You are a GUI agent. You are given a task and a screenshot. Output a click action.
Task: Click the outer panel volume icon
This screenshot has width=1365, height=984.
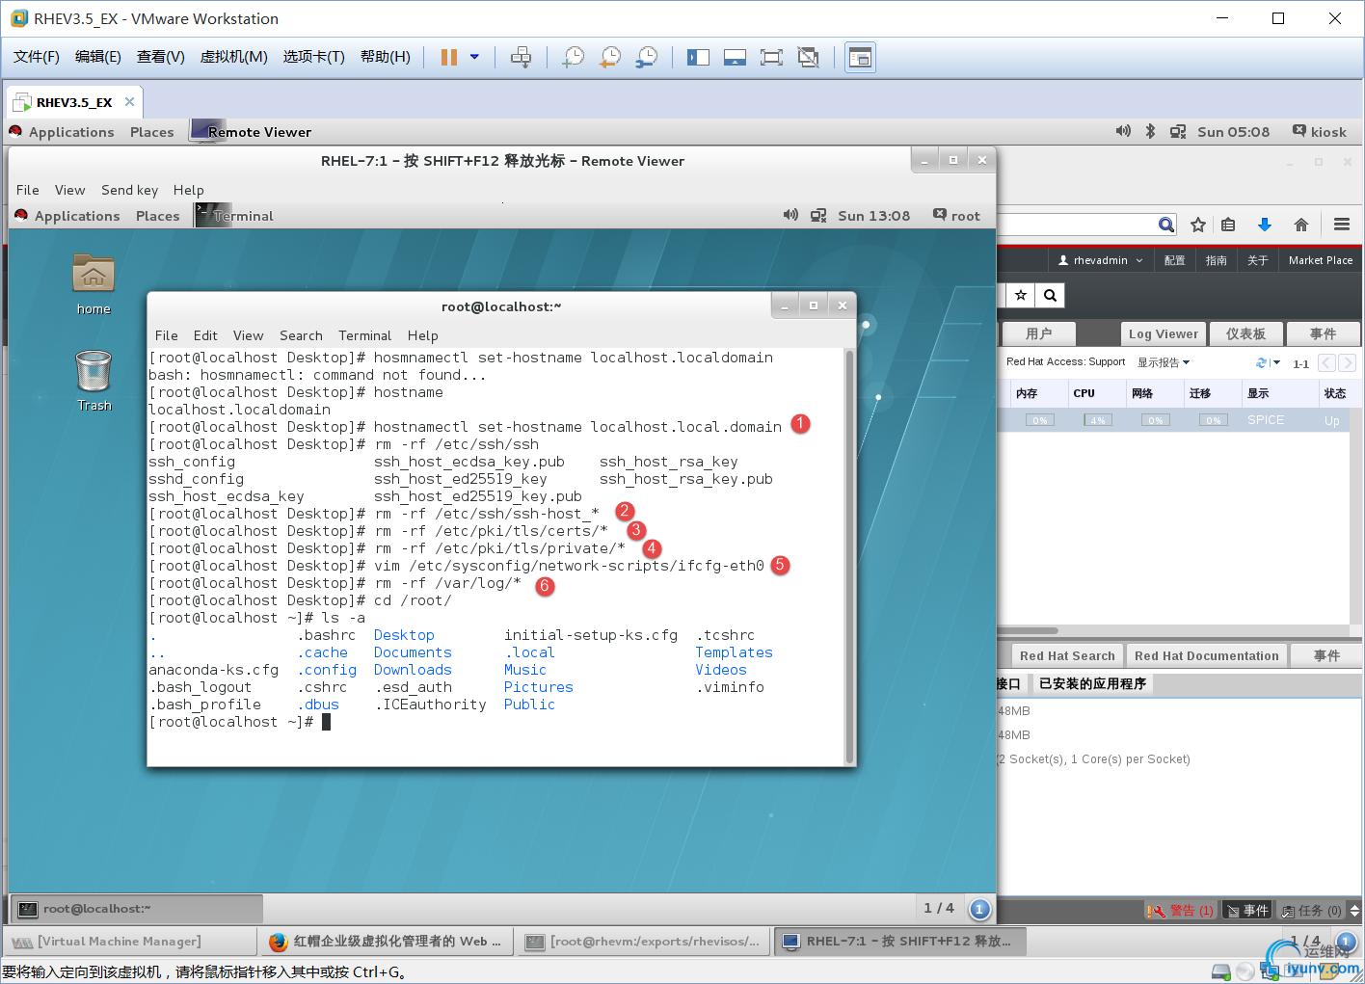1123,131
